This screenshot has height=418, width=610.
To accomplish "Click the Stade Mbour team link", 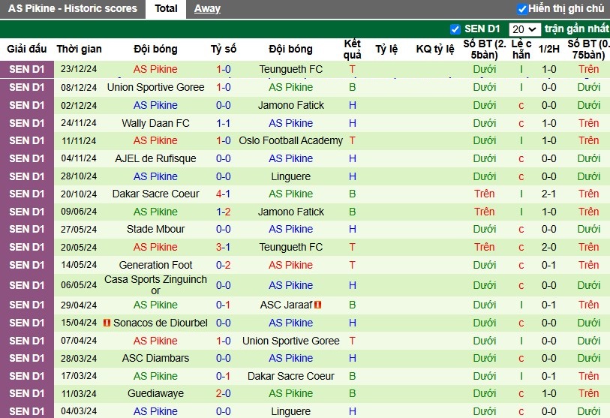I will click(x=155, y=229).
